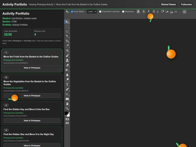Image resolution: width=196 pixels, height=147 pixels.
Task: Click the Links Submitted 22/26 counter
Action: click(x=17, y=33)
